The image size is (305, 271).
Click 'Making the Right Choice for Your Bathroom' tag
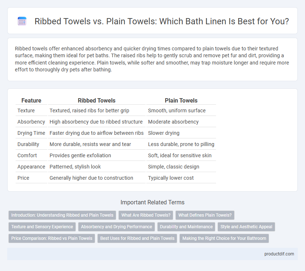click(224, 238)
